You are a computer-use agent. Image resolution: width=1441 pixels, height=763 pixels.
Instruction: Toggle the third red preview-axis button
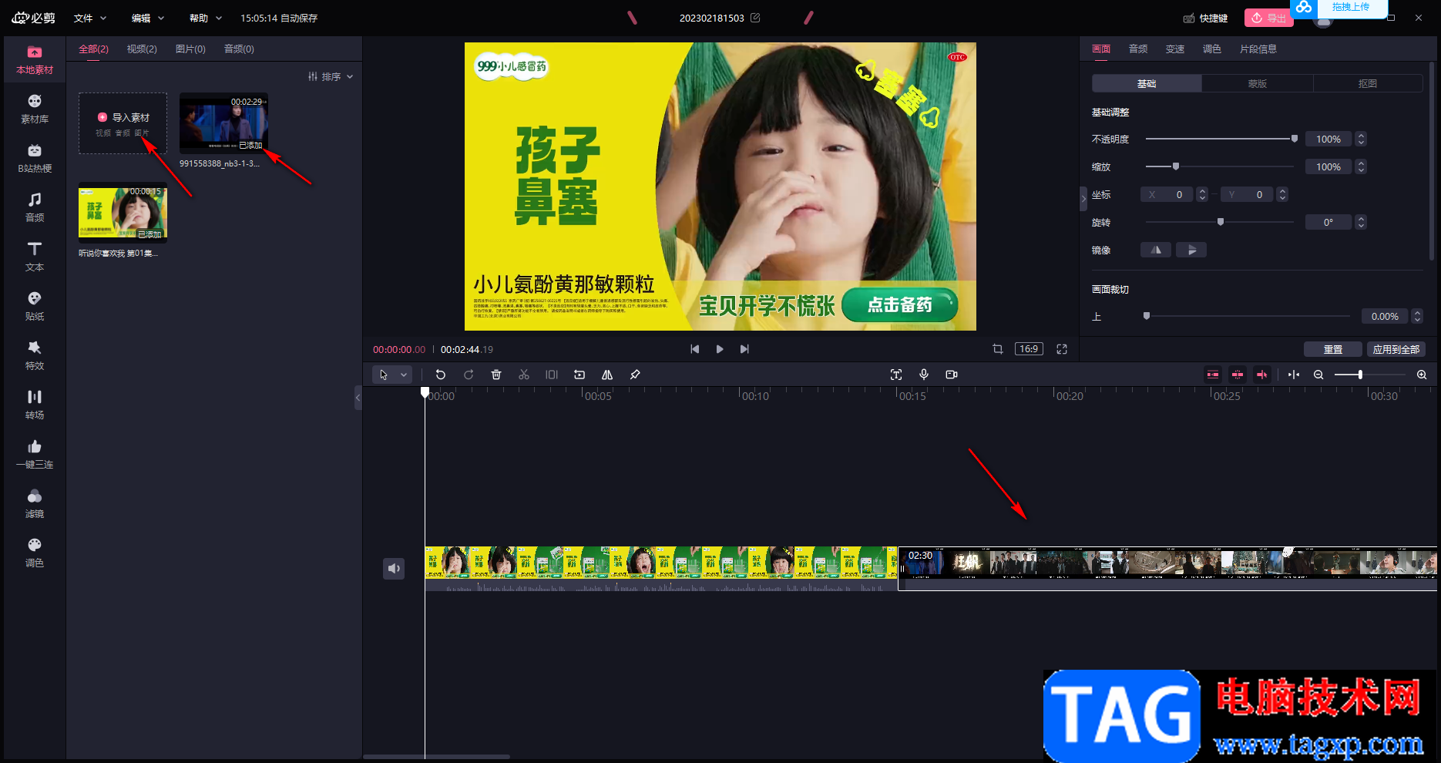coord(1262,375)
